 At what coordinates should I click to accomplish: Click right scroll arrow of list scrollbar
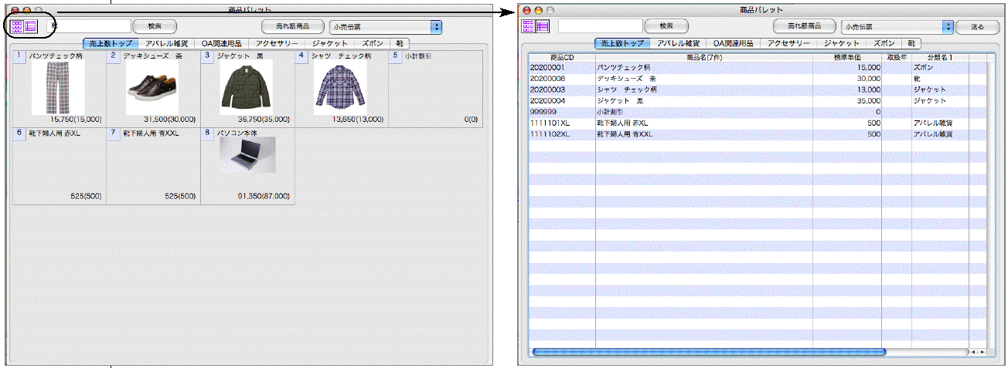(x=982, y=352)
